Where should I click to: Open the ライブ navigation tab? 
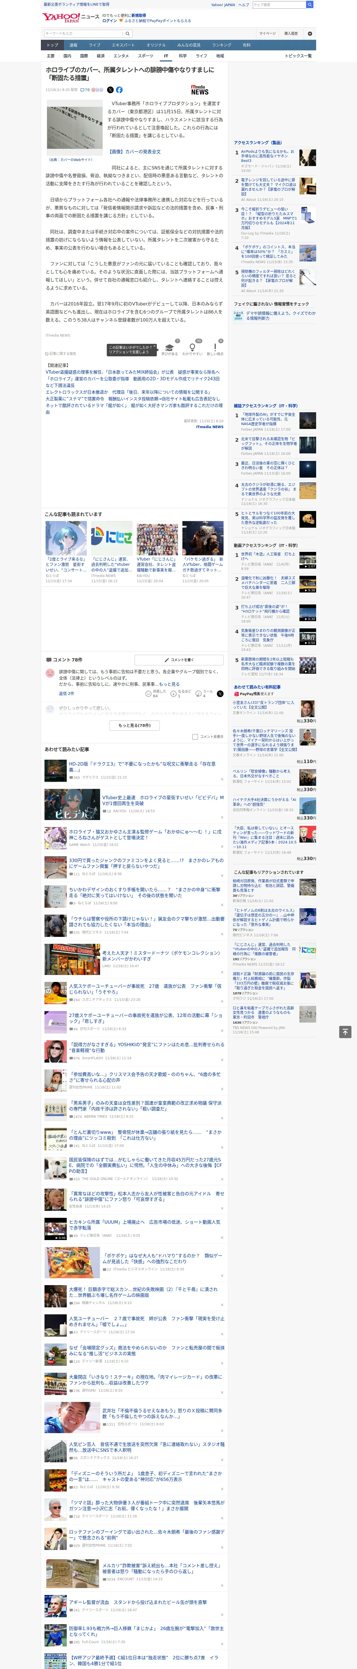pyautogui.click(x=95, y=45)
